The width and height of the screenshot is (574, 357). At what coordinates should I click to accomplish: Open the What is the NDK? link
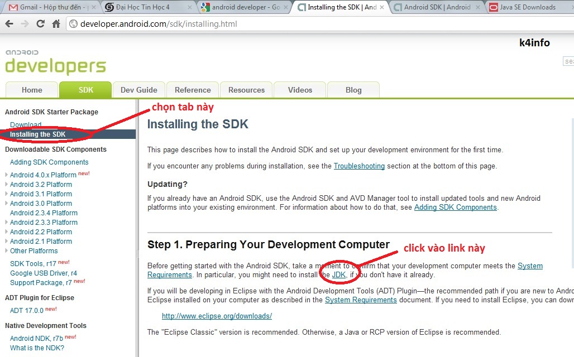[37, 348]
